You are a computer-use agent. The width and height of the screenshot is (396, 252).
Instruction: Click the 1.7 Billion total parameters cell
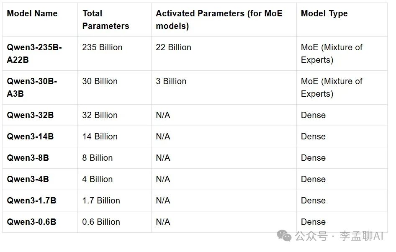point(101,201)
